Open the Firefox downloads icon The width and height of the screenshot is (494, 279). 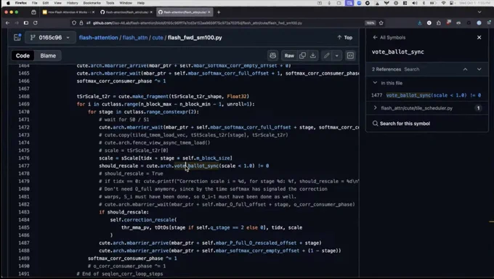[x=420, y=23]
